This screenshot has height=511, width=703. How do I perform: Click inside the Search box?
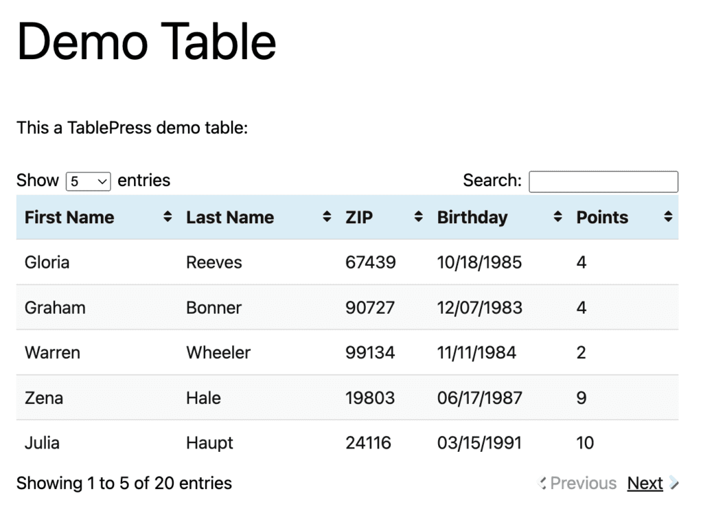point(603,181)
